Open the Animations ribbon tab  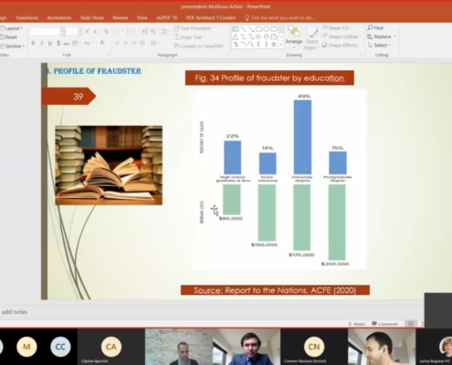pos(59,18)
